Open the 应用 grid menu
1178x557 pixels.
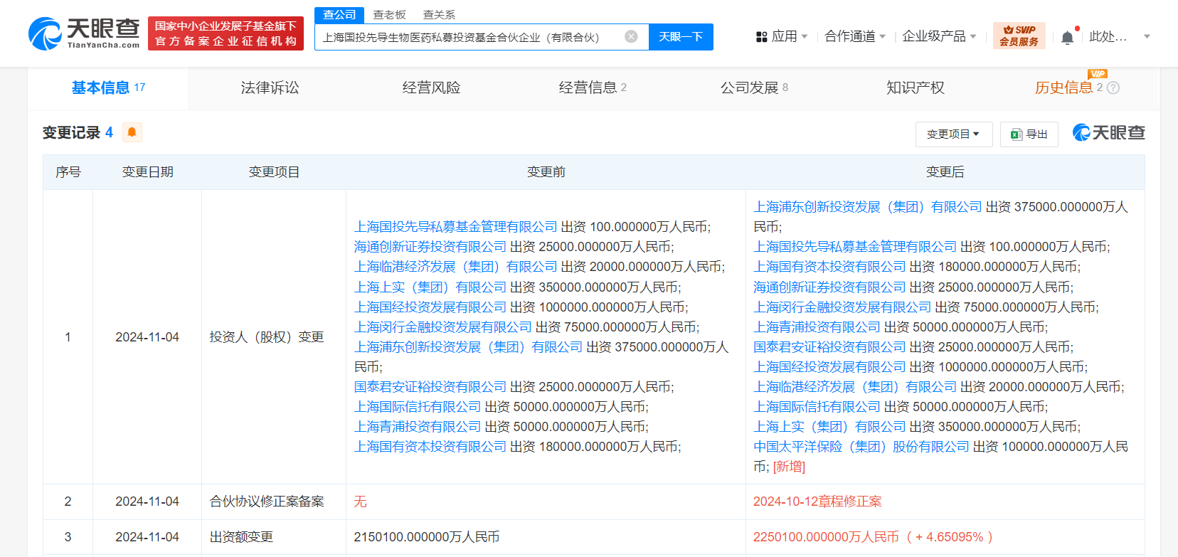[x=781, y=36]
